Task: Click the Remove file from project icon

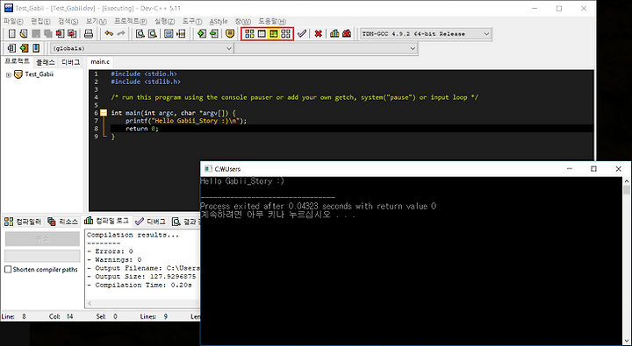Action: click(213, 34)
